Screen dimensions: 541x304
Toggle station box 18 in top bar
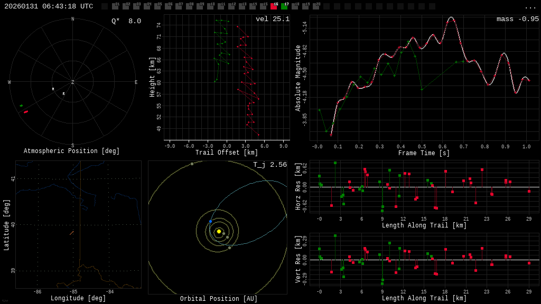coord(295,6)
